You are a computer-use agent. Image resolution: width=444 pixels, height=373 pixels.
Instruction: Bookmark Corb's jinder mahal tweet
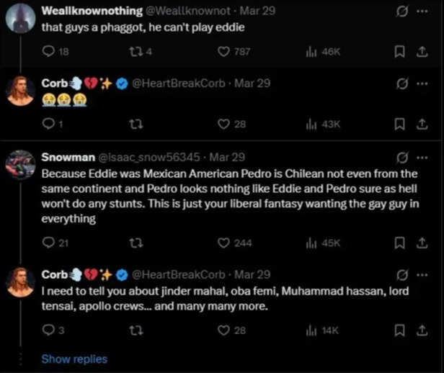click(x=399, y=331)
